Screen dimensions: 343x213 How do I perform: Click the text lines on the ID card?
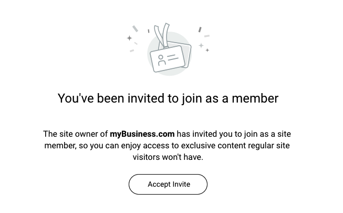point(173,56)
